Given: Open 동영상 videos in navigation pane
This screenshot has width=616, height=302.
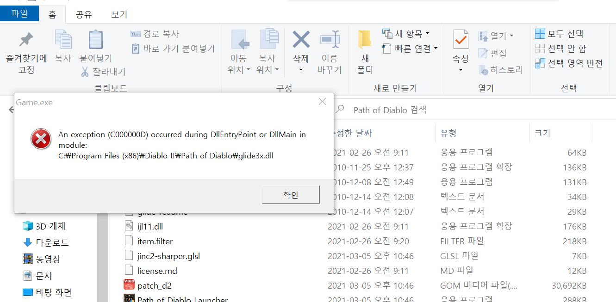Looking at the screenshot, I should pos(42,259).
